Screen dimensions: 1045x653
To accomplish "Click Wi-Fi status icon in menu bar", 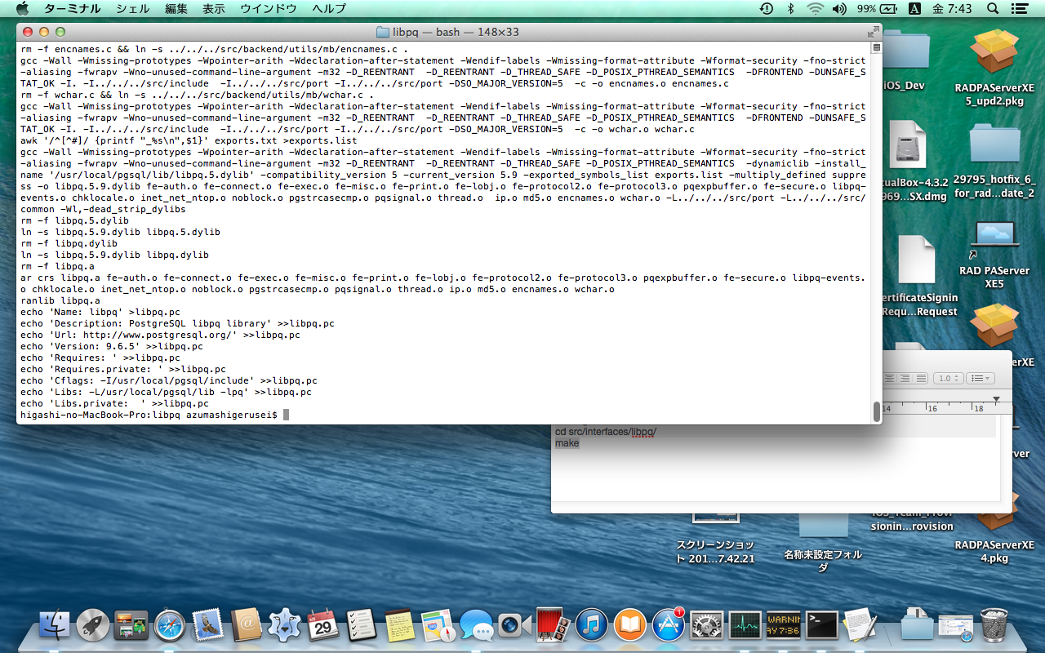I will 815,9.
